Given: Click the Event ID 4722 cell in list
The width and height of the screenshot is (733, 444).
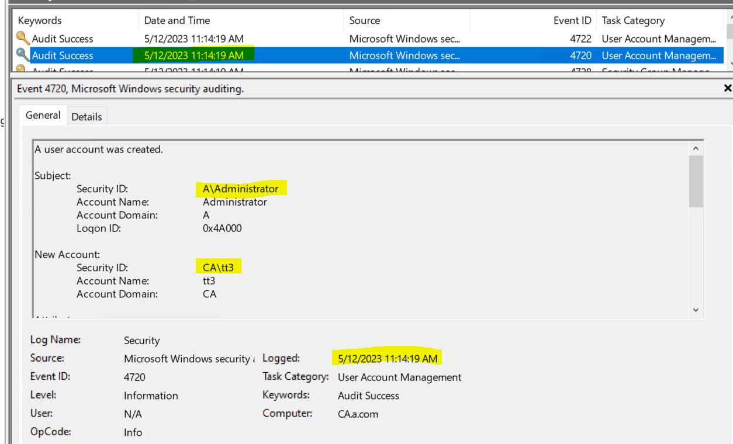Looking at the screenshot, I should [x=581, y=39].
